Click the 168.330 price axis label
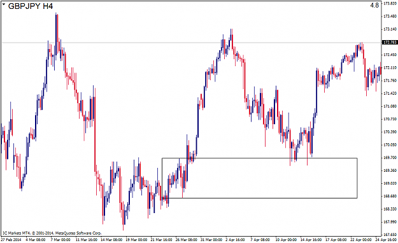The width and height of the screenshot is (398, 243). [x=390, y=209]
